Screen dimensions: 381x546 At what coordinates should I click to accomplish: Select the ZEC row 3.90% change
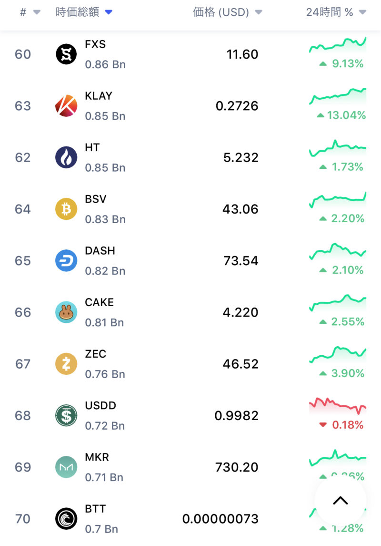pyautogui.click(x=341, y=373)
